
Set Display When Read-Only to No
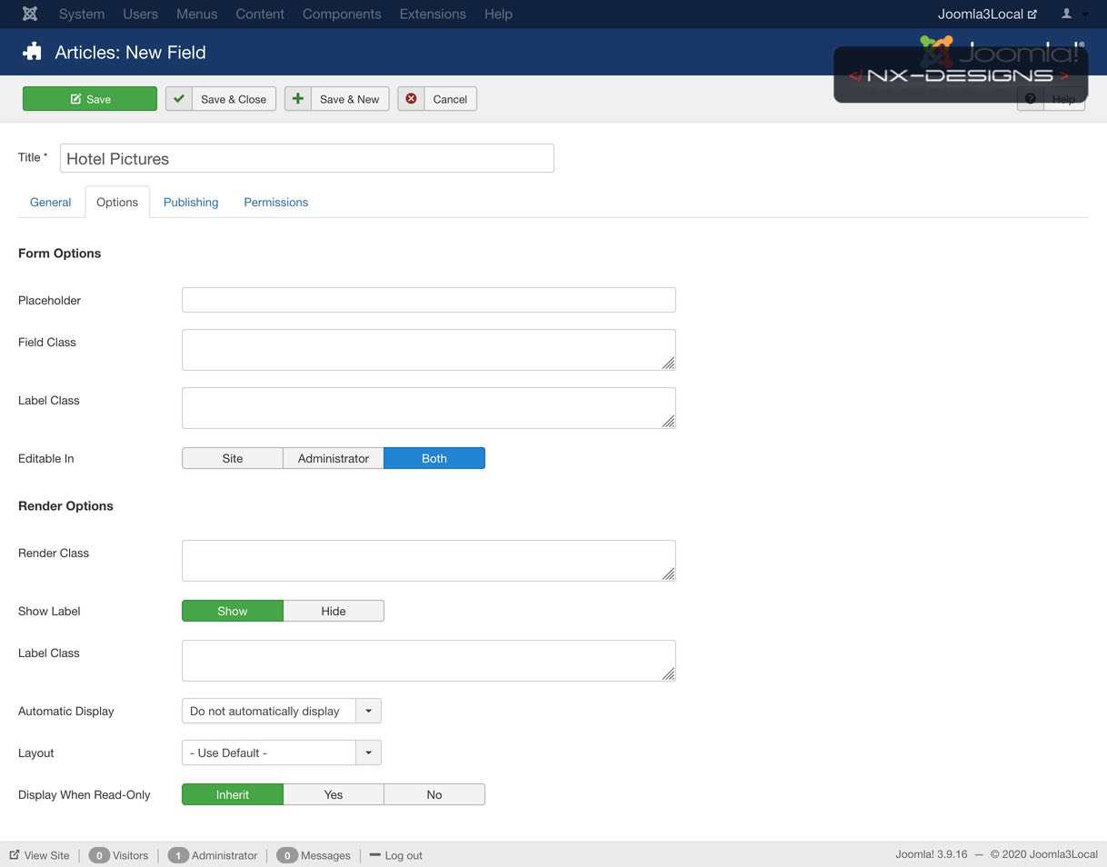point(434,794)
